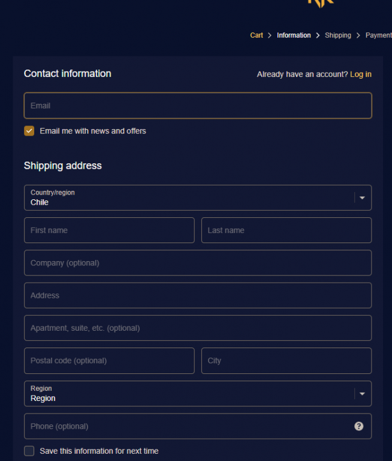Click the Log in link
The height and width of the screenshot is (461, 392).
click(361, 74)
